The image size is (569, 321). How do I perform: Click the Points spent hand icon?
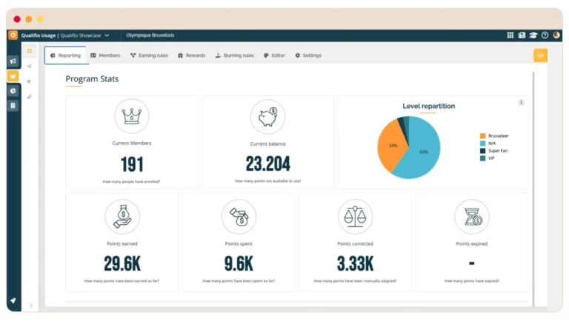point(239,217)
